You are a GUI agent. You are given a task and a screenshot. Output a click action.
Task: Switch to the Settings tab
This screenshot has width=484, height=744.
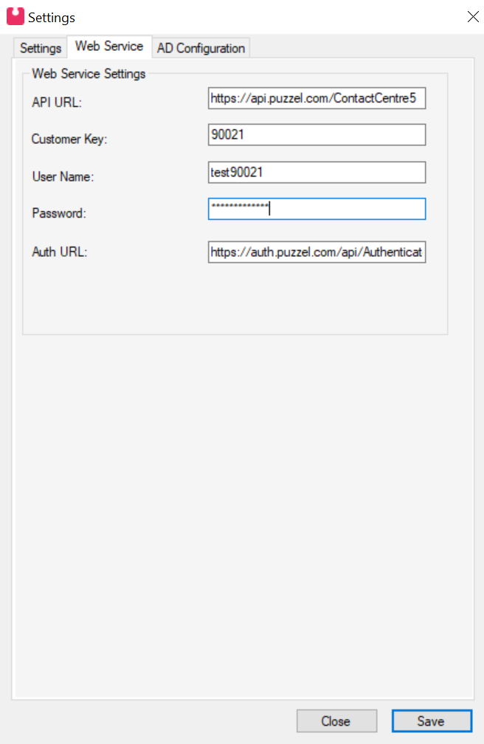tap(40, 47)
